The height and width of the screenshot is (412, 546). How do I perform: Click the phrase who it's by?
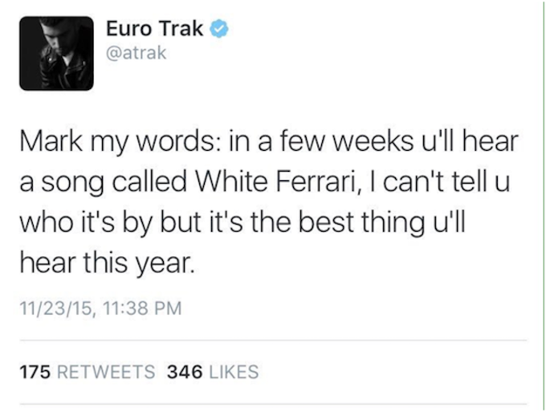click(87, 223)
